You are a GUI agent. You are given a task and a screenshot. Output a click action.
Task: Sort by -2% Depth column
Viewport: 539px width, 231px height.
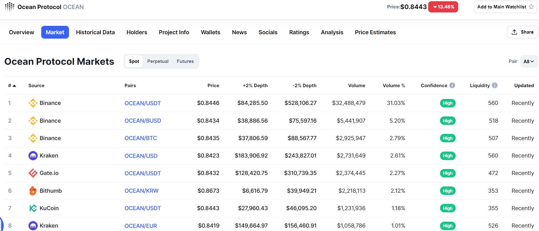point(304,86)
